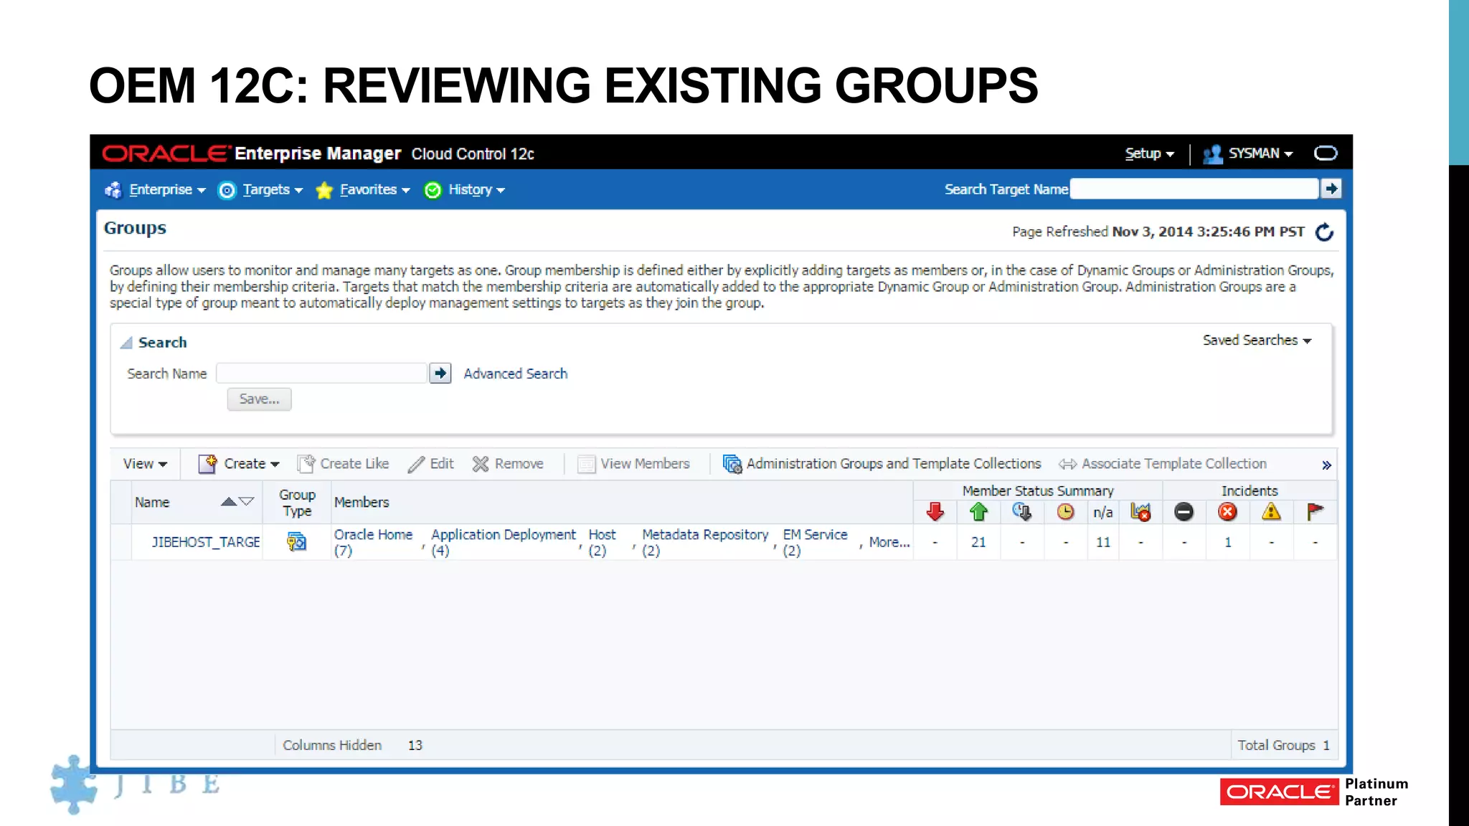Click the Enterprise menu icon
Viewport: 1469px width, 826px height.
pos(113,190)
